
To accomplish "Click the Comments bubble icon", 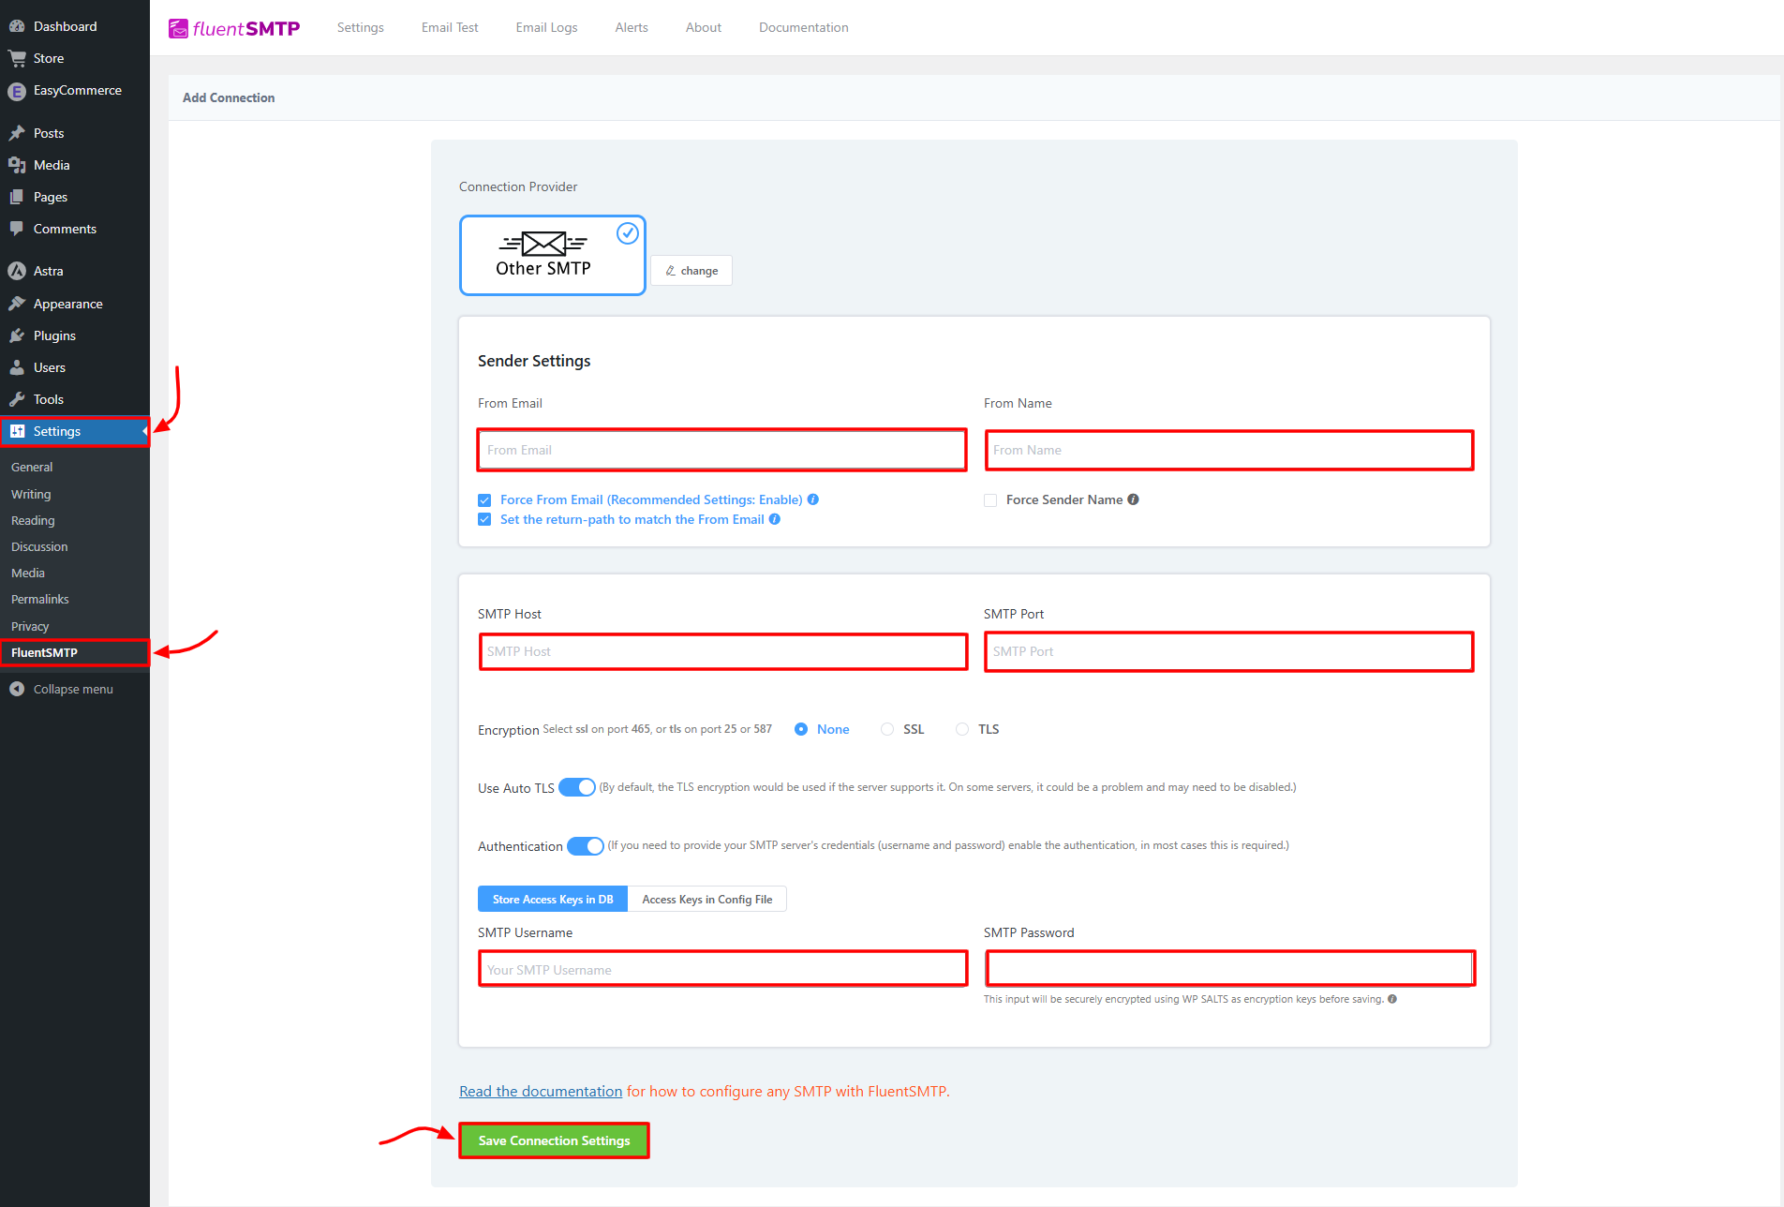I will pos(17,229).
